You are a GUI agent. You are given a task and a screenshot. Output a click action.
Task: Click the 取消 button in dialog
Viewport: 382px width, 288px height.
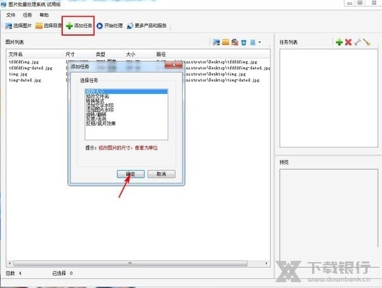tap(161, 174)
